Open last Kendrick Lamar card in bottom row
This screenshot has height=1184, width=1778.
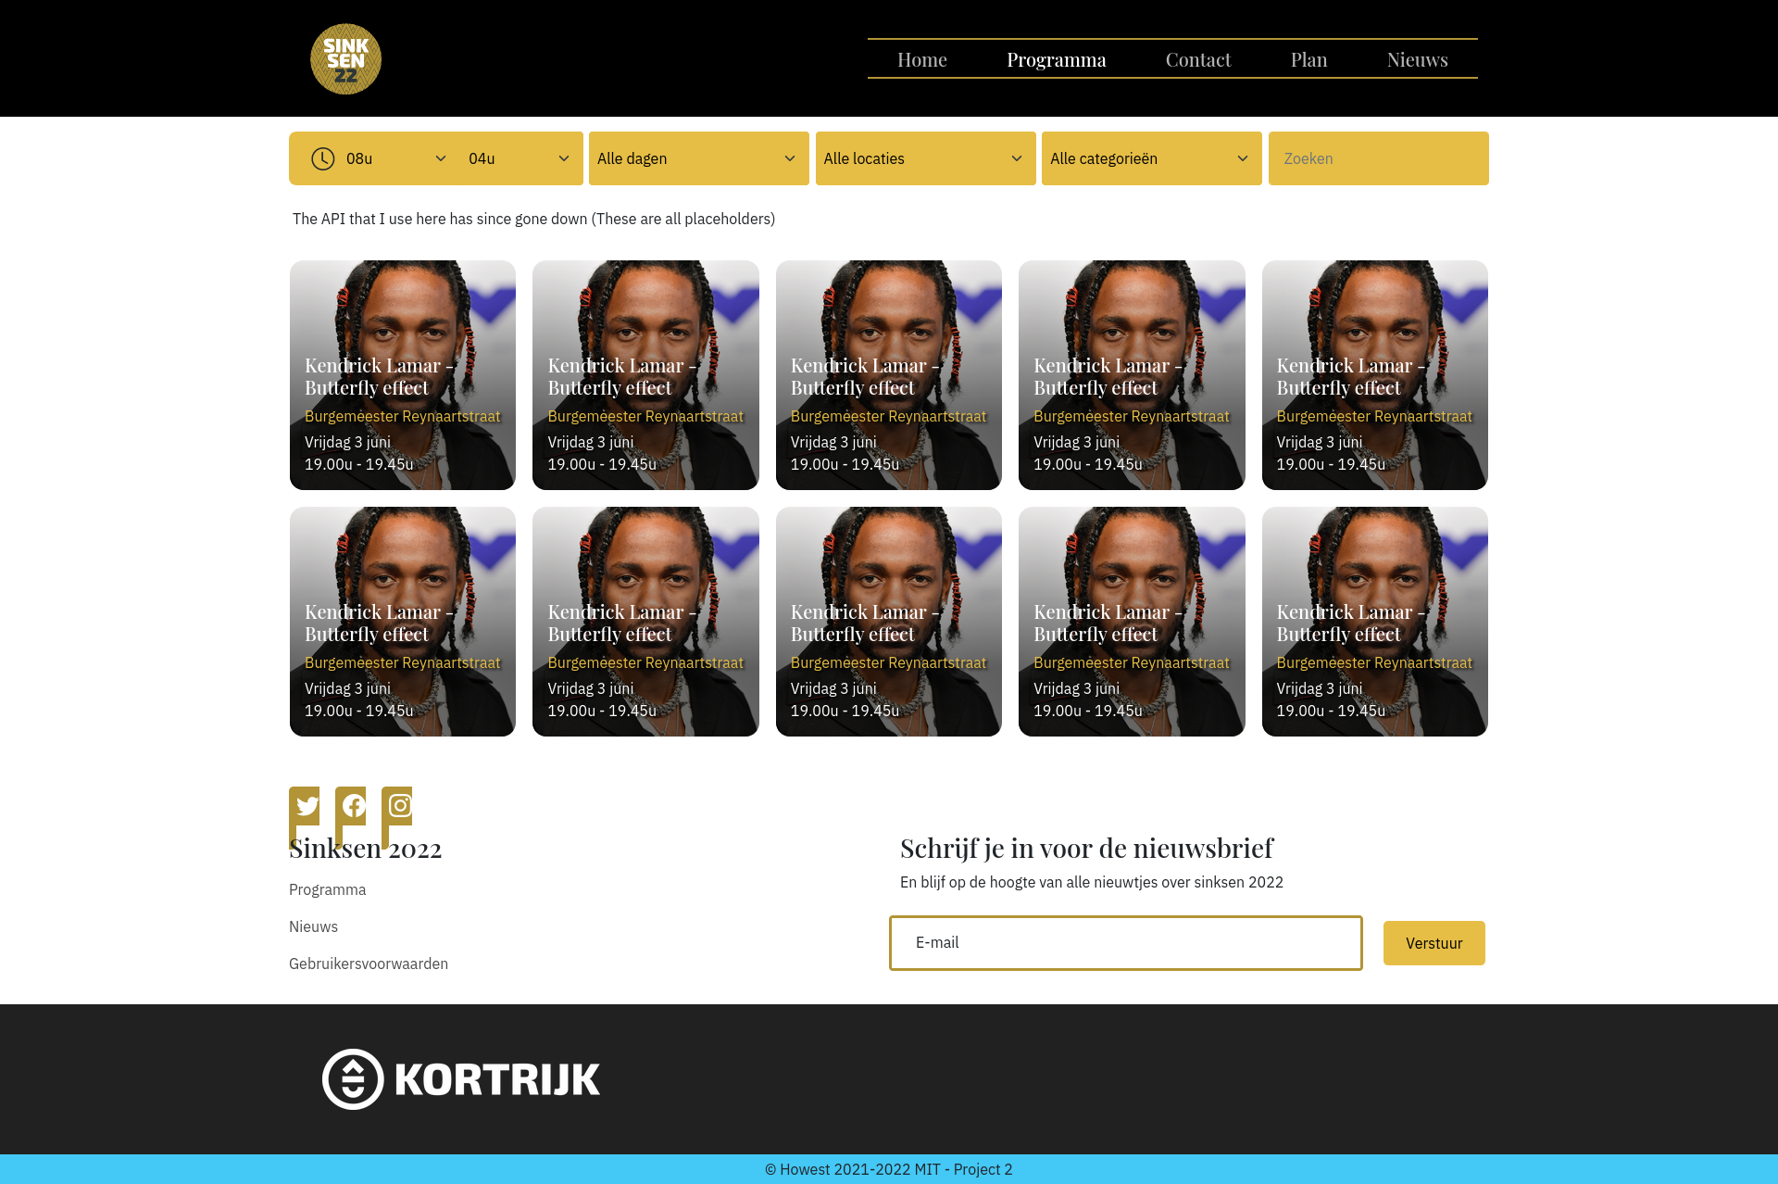coord(1375,622)
